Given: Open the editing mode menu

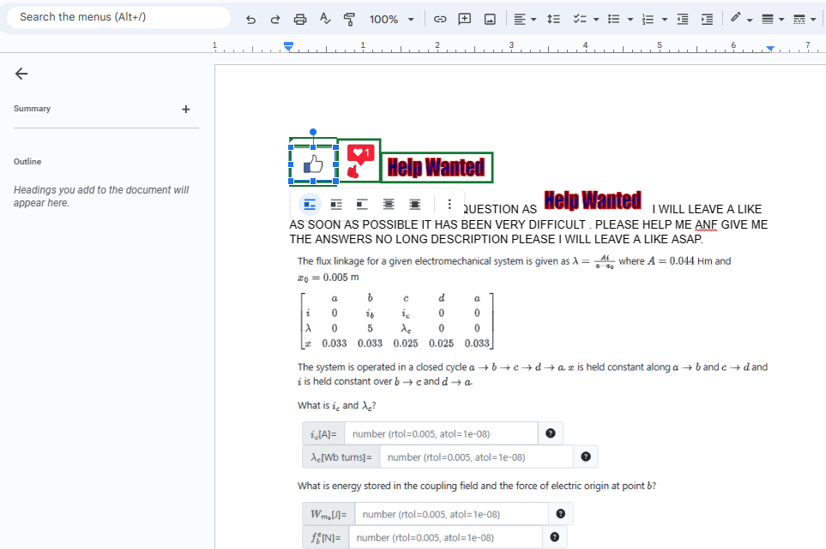Looking at the screenshot, I should [739, 20].
